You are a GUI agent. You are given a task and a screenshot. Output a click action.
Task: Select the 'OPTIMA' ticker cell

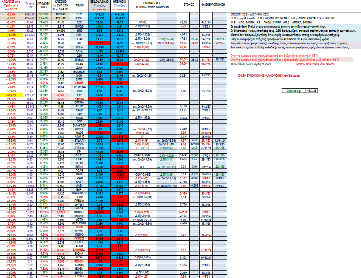coord(79,103)
